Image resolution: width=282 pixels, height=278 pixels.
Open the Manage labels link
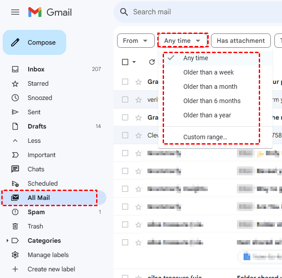[x=48, y=255]
